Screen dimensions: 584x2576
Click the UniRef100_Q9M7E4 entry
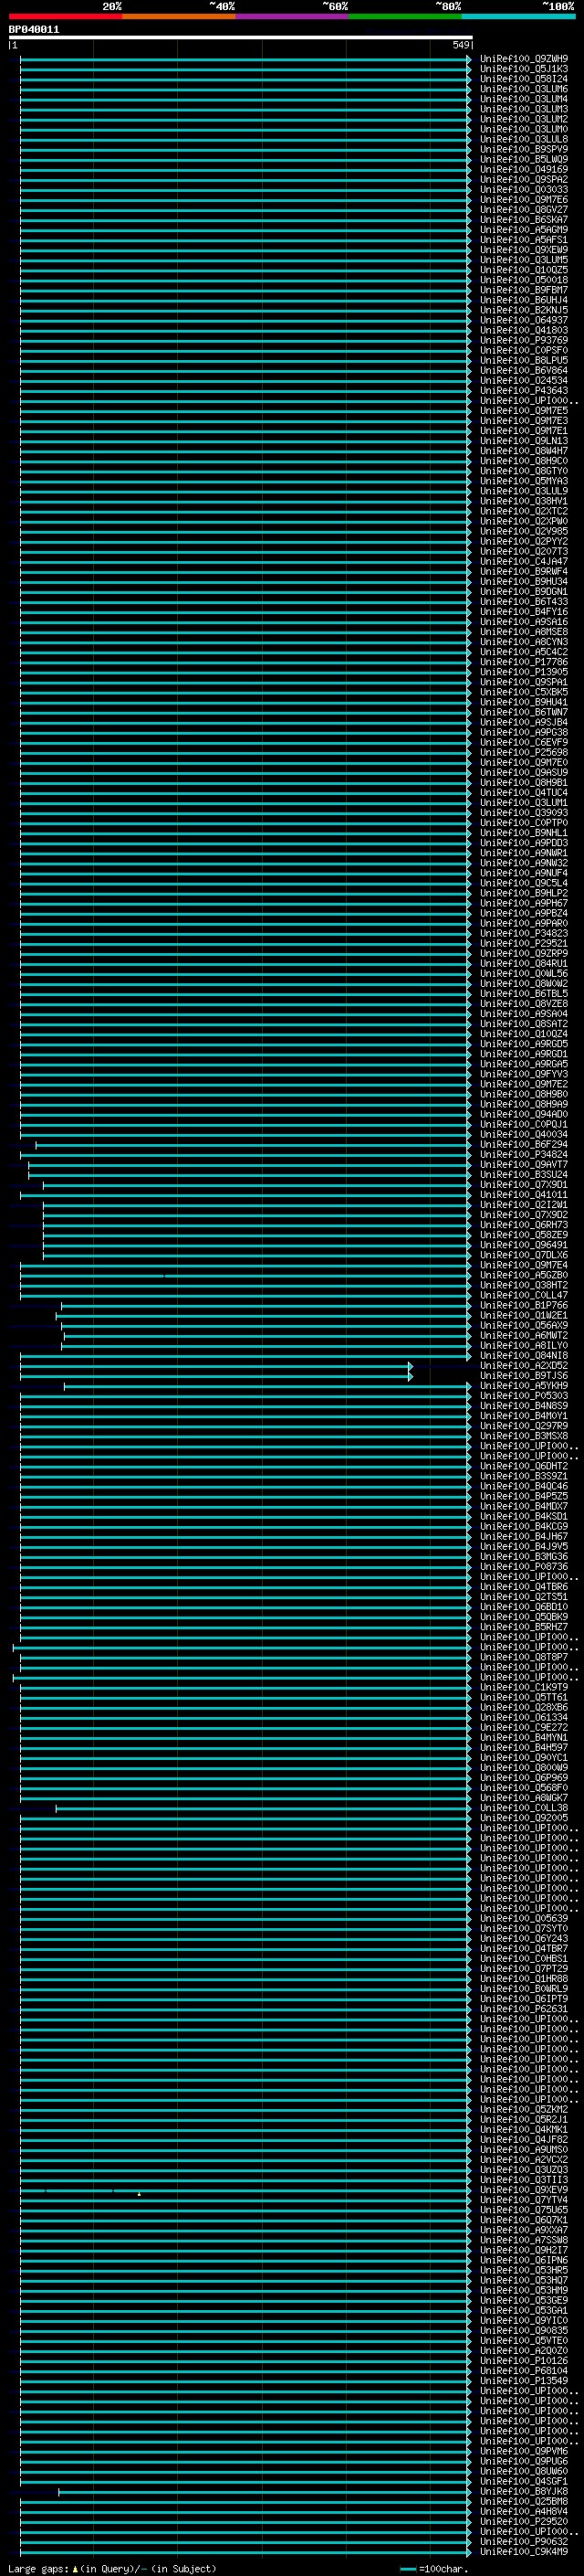(524, 1265)
